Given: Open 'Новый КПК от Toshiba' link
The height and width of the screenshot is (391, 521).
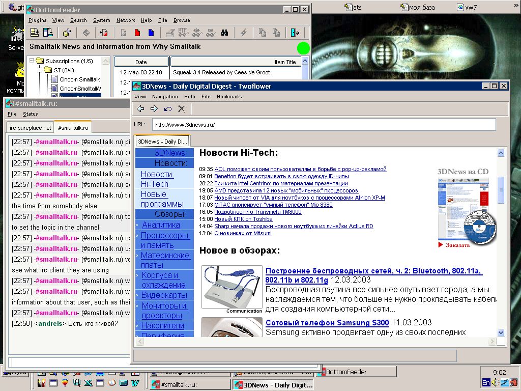Looking at the screenshot, I should pyautogui.click(x=243, y=219).
